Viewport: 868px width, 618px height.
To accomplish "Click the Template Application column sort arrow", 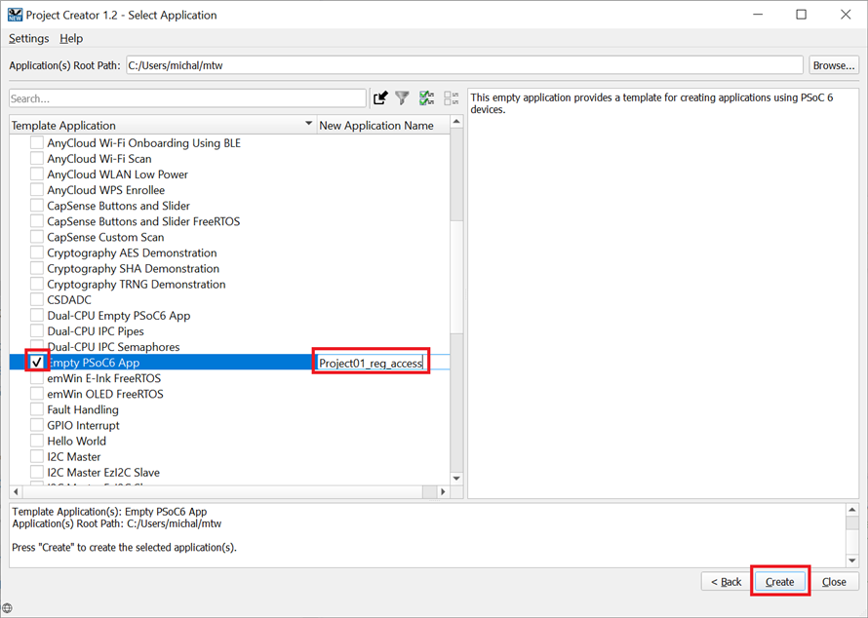I will click(309, 124).
